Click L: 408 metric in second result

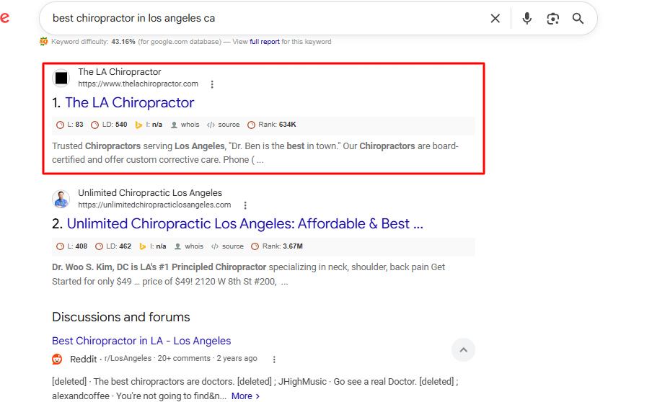72,246
